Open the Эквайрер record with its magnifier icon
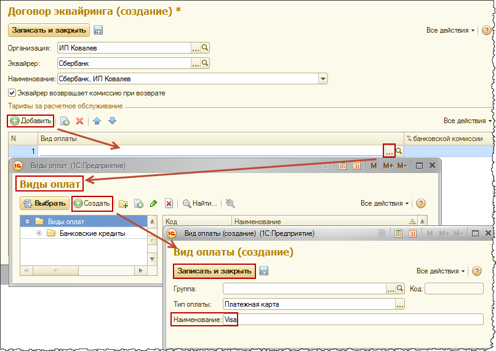Image resolution: width=496 pixels, height=351 pixels. click(205, 63)
